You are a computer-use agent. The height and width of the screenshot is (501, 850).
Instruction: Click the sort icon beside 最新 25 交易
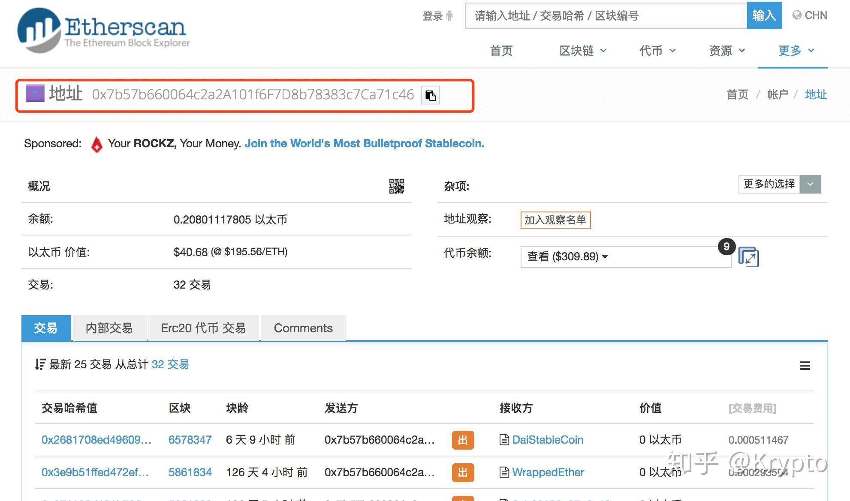(40, 364)
